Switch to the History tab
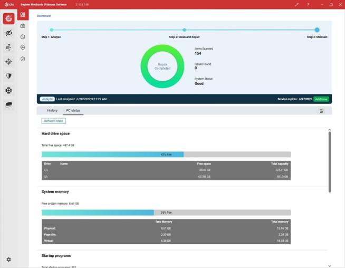 tap(52, 110)
